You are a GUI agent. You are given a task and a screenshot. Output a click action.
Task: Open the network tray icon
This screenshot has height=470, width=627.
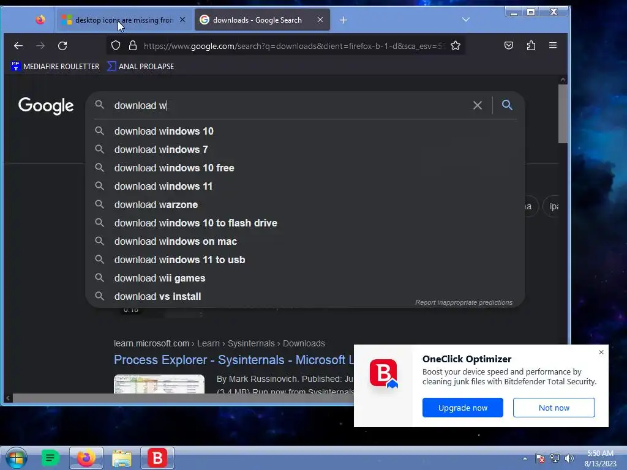click(555, 458)
